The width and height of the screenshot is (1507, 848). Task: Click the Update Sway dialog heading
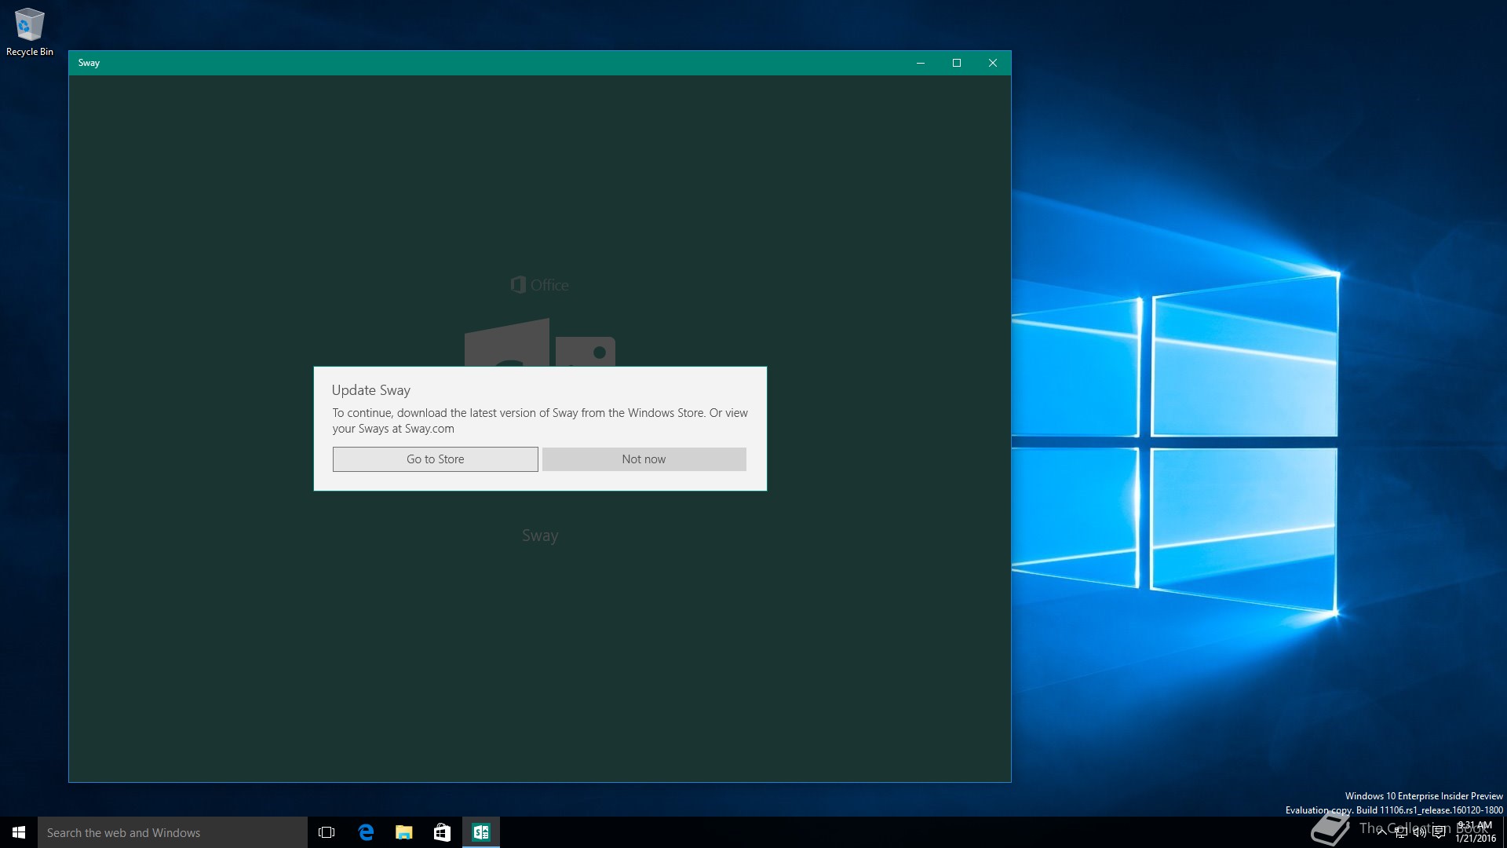(370, 390)
